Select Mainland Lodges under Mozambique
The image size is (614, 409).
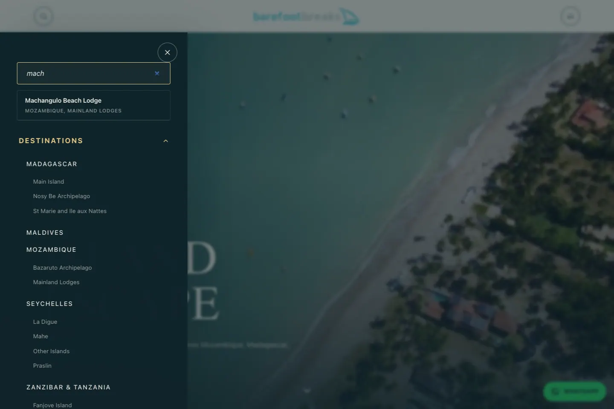(56, 282)
